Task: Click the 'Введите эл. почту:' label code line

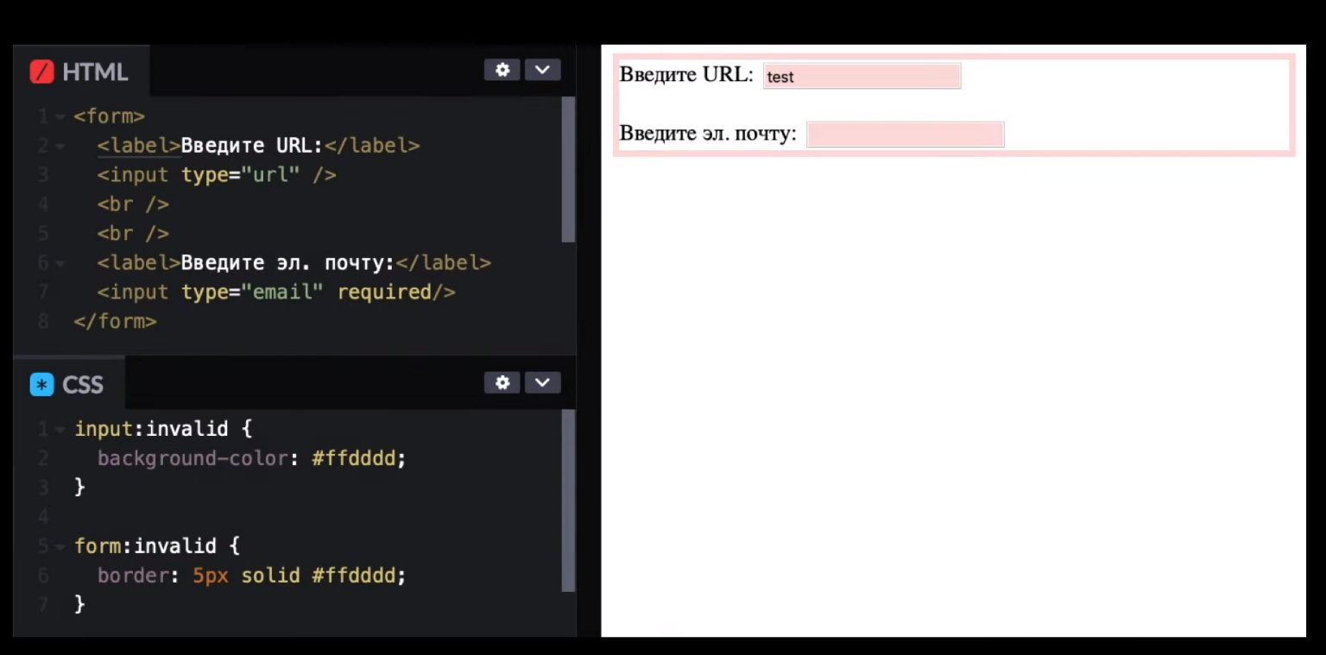Action: pos(294,262)
